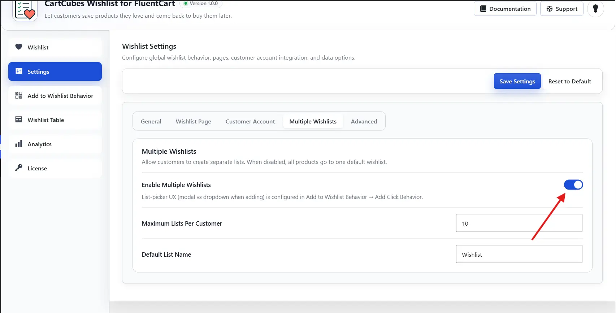
Task: Focus the Maximum Lists Per Customer field
Action: click(x=519, y=223)
